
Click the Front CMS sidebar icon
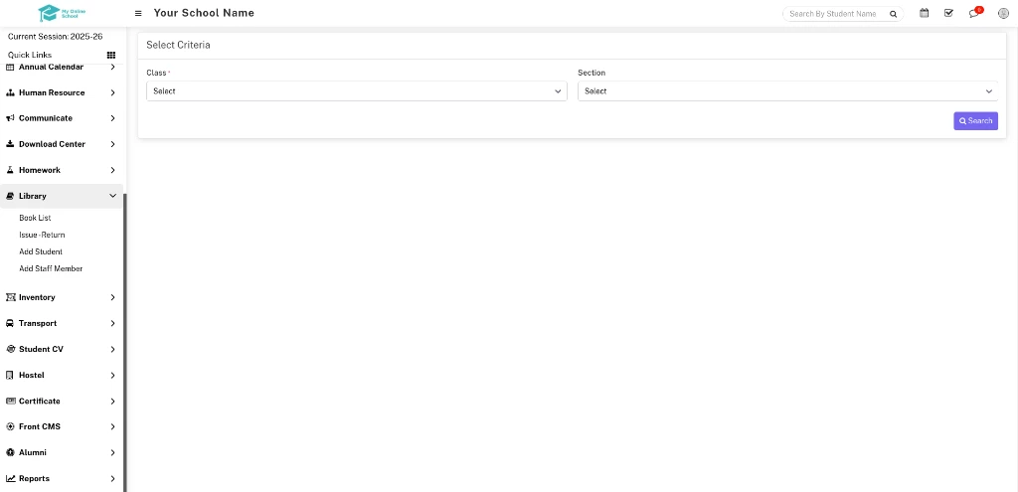point(10,427)
